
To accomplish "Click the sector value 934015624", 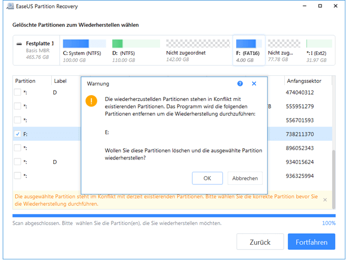I will click(x=300, y=162).
